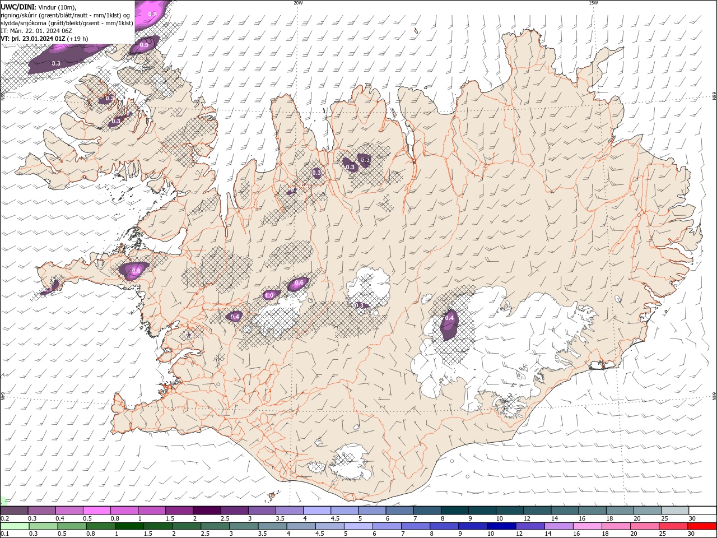This screenshot has height=538, width=717.
Task: Click the valid time line 'VT: þri. 23.01.2024 01Z'
Action: (x=33, y=39)
